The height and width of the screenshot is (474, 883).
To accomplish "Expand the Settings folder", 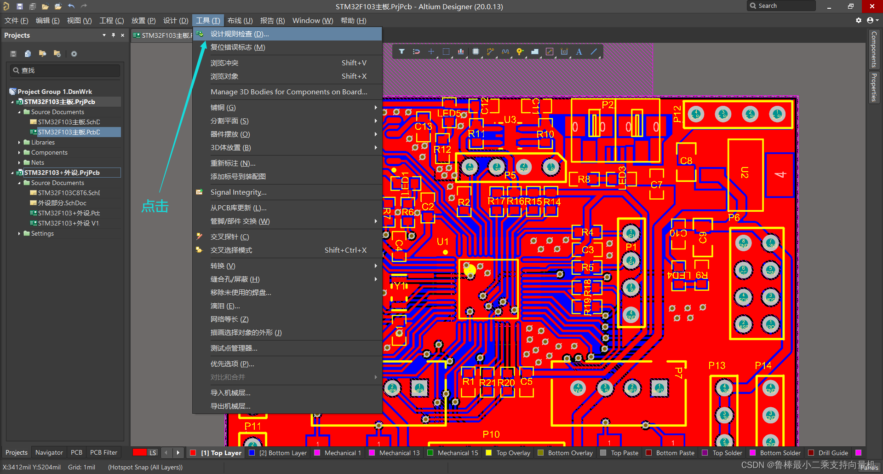I will pos(19,234).
